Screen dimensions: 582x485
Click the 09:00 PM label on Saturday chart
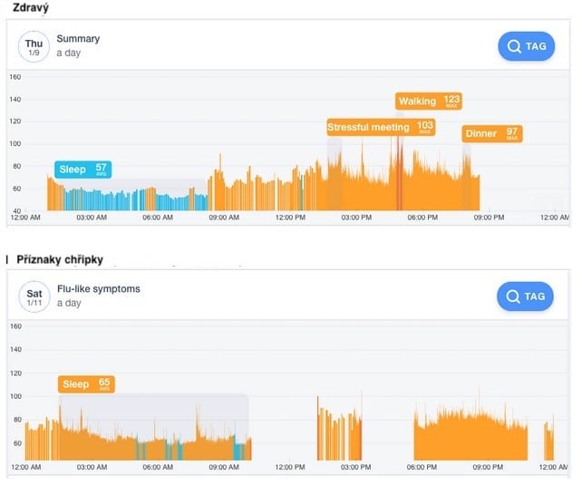[x=488, y=467]
